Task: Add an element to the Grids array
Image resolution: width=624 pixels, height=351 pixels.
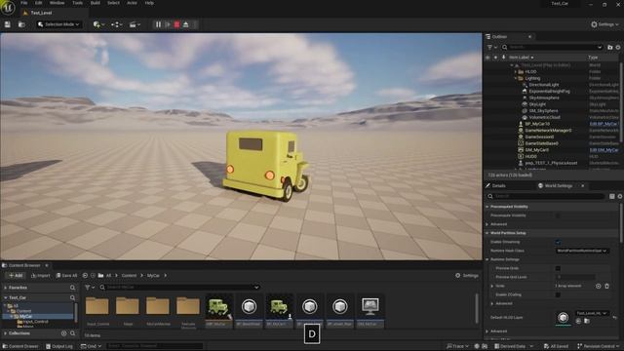Action: 598,286
